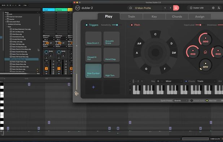This screenshot has width=223, height=142.
Task: Click the preset icon of Basic Organ Bass.adg
Action: [11, 62]
